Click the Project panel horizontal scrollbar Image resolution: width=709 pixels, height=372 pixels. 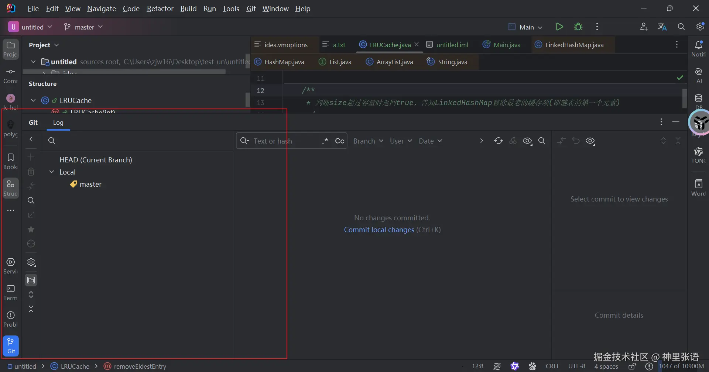pyautogui.click(x=124, y=72)
